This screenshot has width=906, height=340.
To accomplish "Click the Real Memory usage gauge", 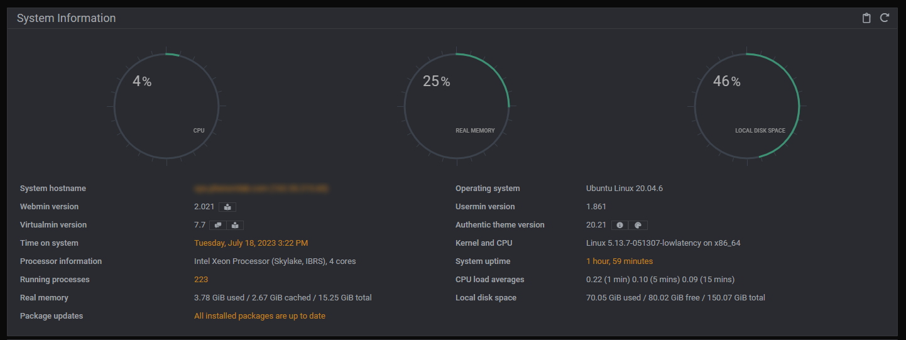I will click(x=457, y=106).
